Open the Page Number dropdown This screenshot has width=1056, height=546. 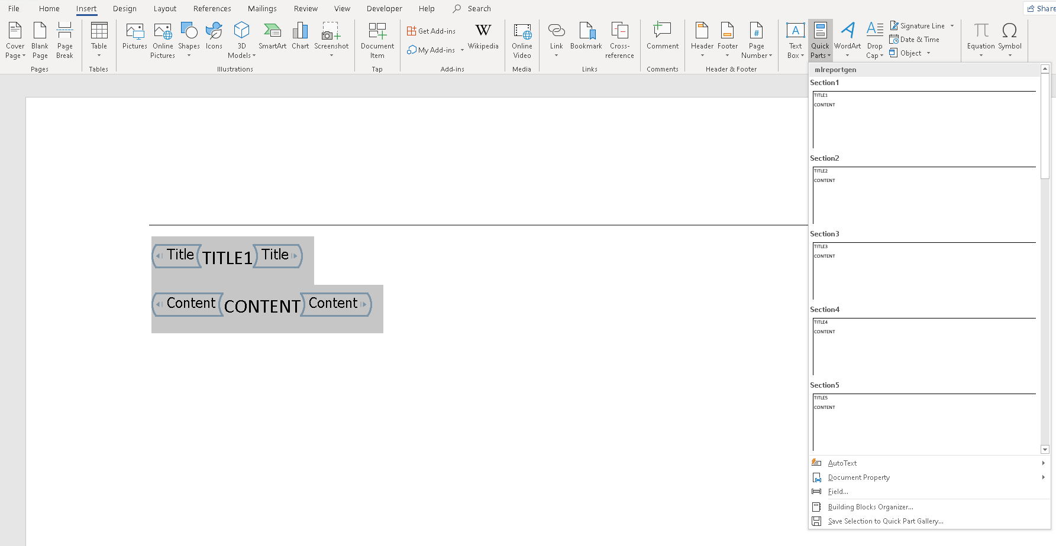[757, 40]
